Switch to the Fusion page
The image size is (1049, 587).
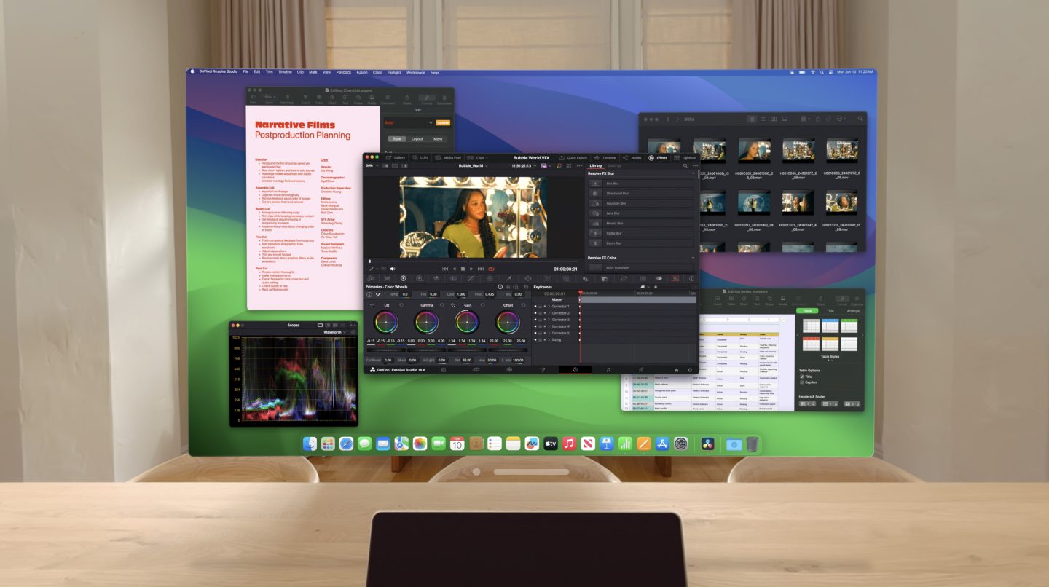pos(543,370)
